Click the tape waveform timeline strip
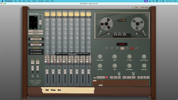Image resolution: width=178 pixels, height=100 pixels. coord(121,83)
